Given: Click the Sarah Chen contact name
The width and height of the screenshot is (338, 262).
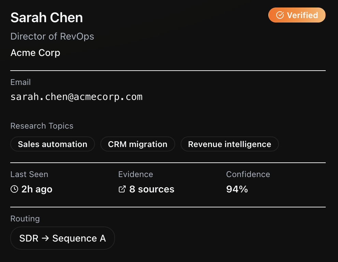Looking at the screenshot, I should (47, 17).
